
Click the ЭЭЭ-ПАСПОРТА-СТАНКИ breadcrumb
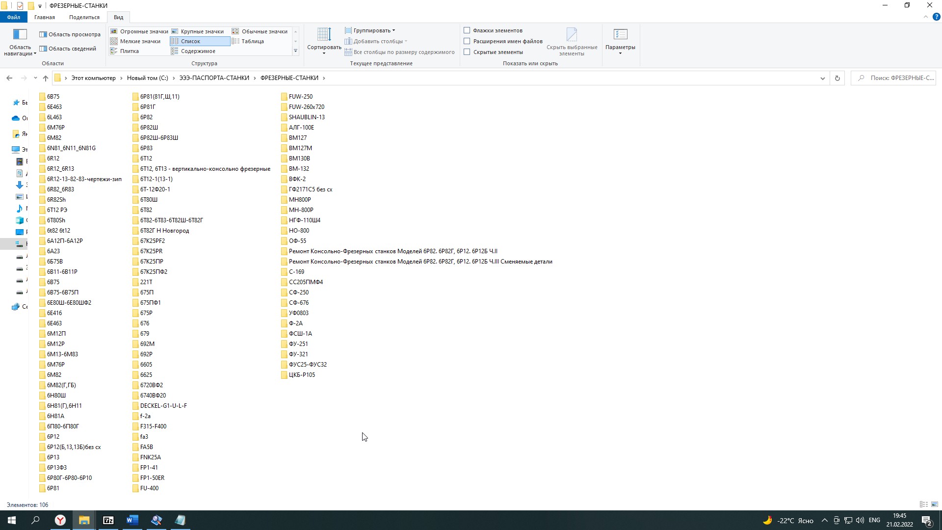(214, 78)
